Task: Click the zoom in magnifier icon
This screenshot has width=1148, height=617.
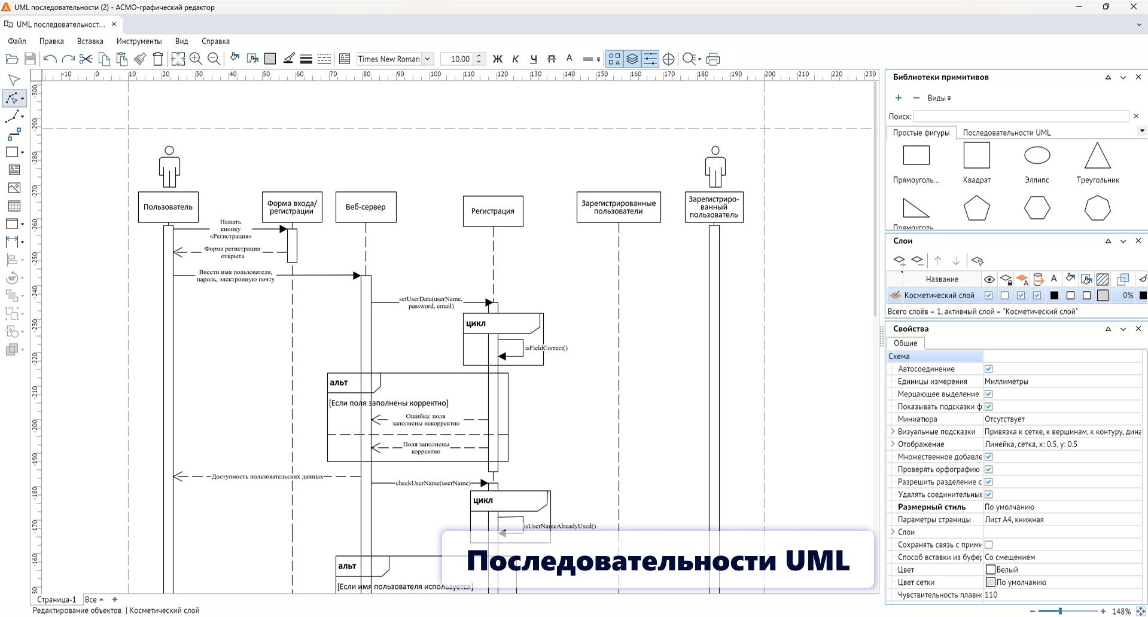Action: pyautogui.click(x=196, y=59)
